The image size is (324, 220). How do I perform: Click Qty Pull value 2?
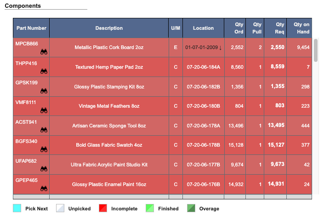[x=260, y=47]
